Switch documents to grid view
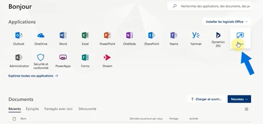The image size is (263, 124). pos(247,109)
